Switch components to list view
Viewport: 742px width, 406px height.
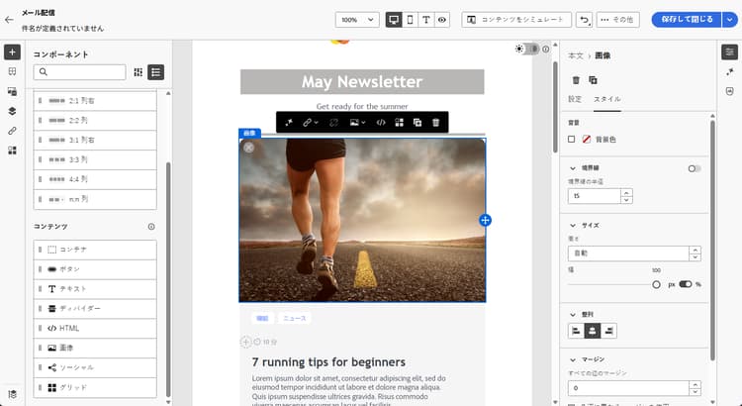tap(156, 72)
